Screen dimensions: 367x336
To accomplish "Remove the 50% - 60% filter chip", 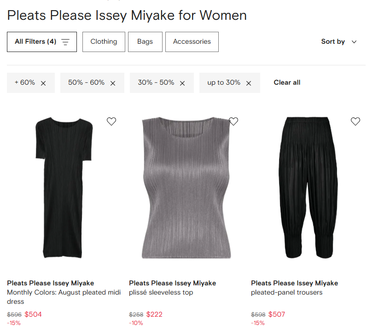I will click(113, 83).
